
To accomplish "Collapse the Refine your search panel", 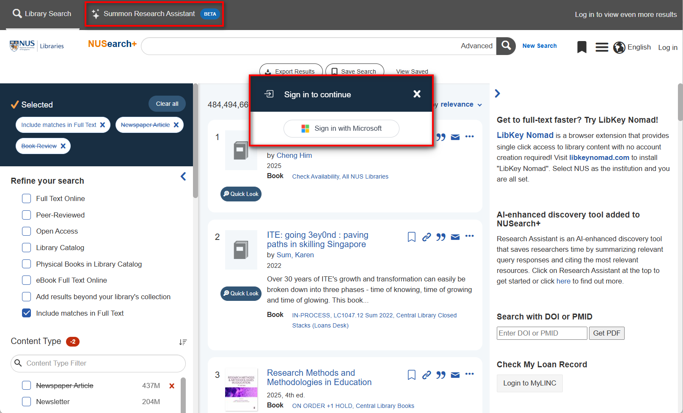I will click(x=183, y=176).
